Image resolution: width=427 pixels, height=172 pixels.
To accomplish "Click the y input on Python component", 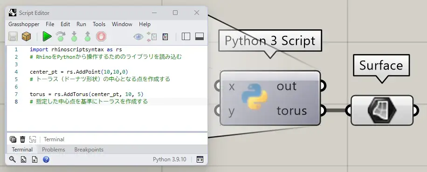I will click(232, 111).
